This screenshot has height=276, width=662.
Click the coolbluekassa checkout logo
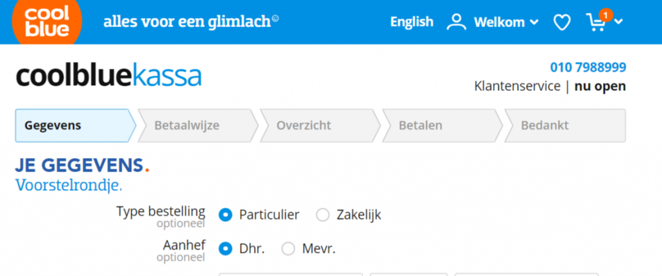pyautogui.click(x=109, y=76)
